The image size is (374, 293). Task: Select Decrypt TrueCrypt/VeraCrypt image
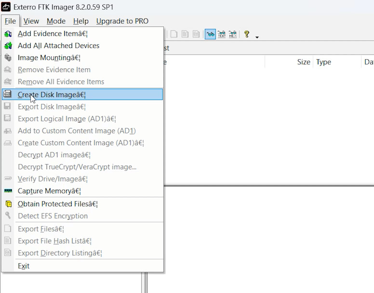tap(82, 167)
